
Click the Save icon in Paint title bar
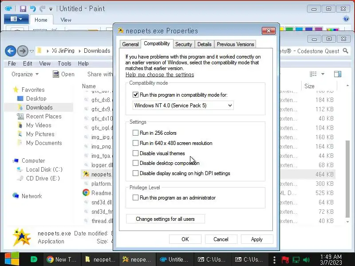coord(23,9)
